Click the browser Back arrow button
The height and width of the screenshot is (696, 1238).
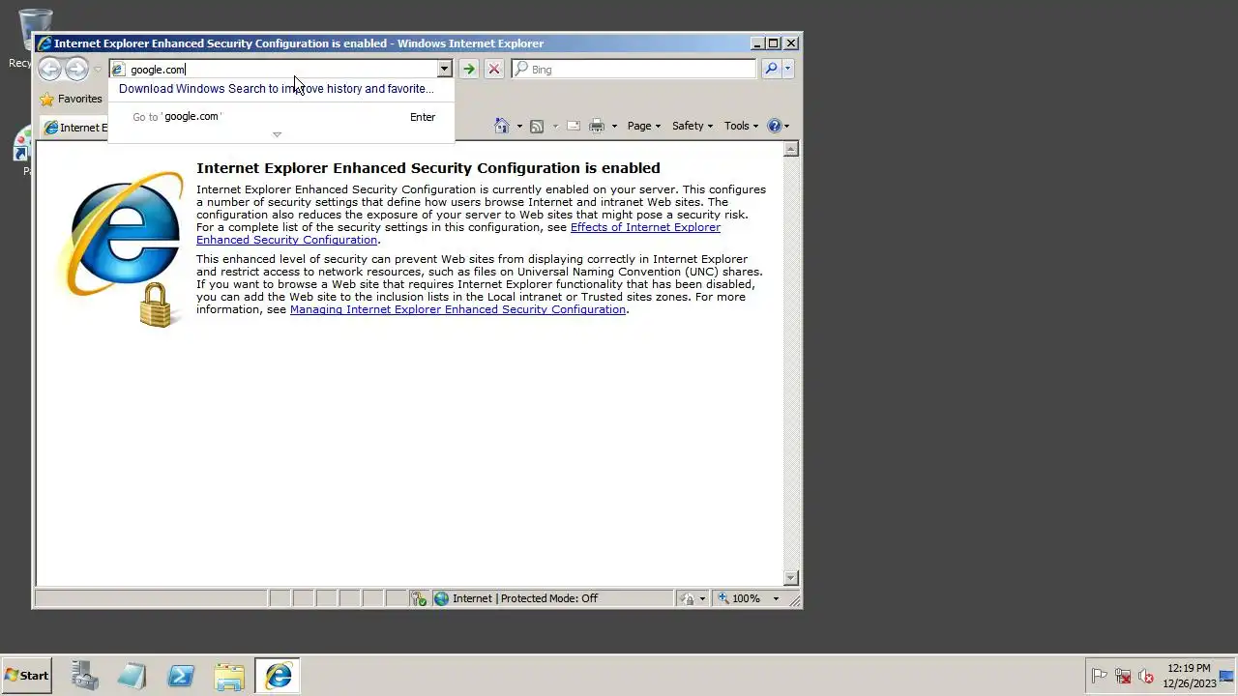(x=49, y=69)
